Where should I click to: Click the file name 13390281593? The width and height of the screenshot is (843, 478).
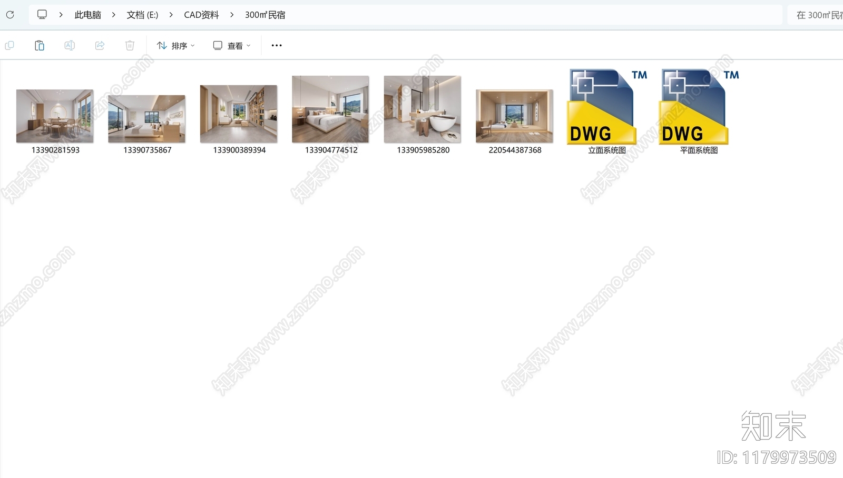click(55, 150)
